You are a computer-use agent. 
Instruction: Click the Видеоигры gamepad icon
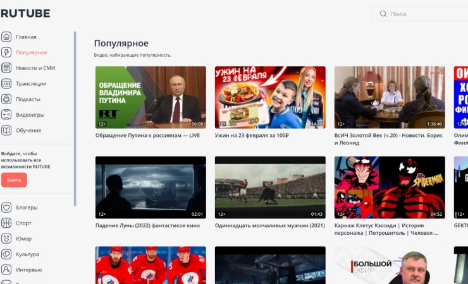[6, 115]
